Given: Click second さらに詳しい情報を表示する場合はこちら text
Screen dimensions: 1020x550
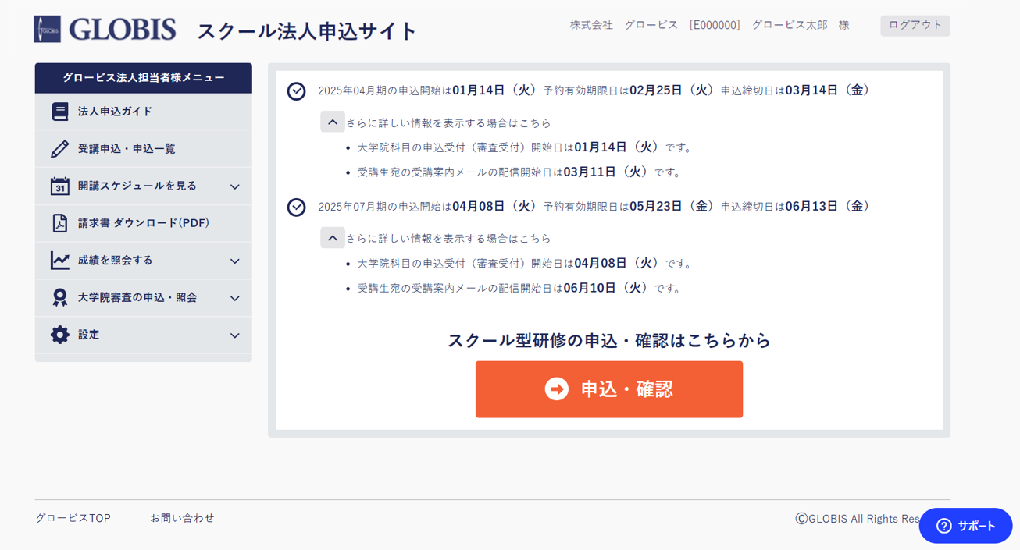Looking at the screenshot, I should 448,238.
